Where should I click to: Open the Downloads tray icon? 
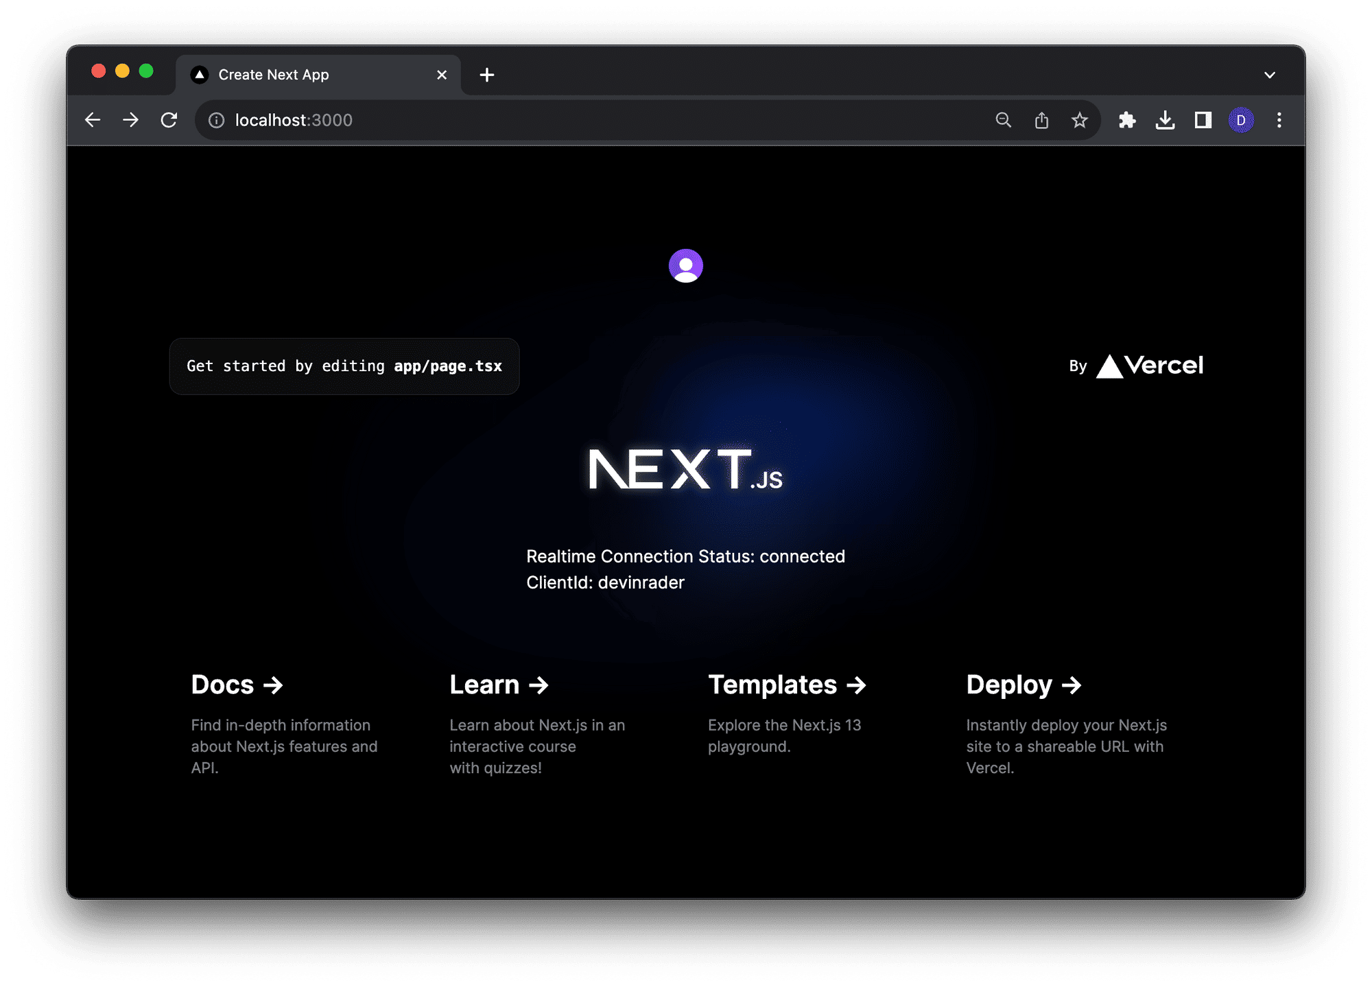click(x=1165, y=120)
